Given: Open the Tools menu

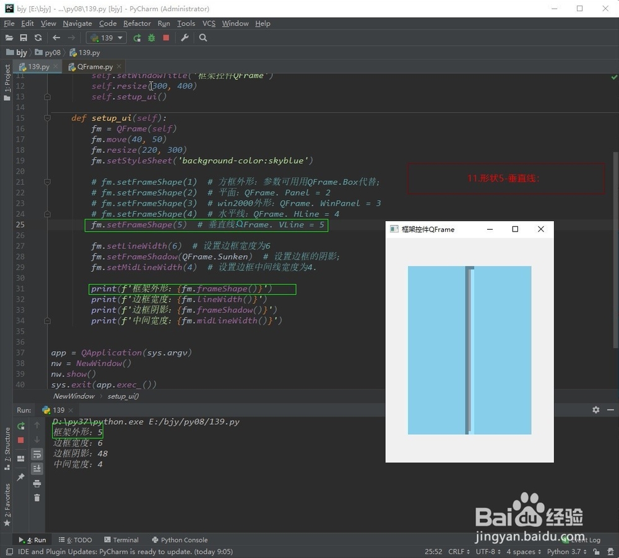Looking at the screenshot, I should tap(186, 24).
